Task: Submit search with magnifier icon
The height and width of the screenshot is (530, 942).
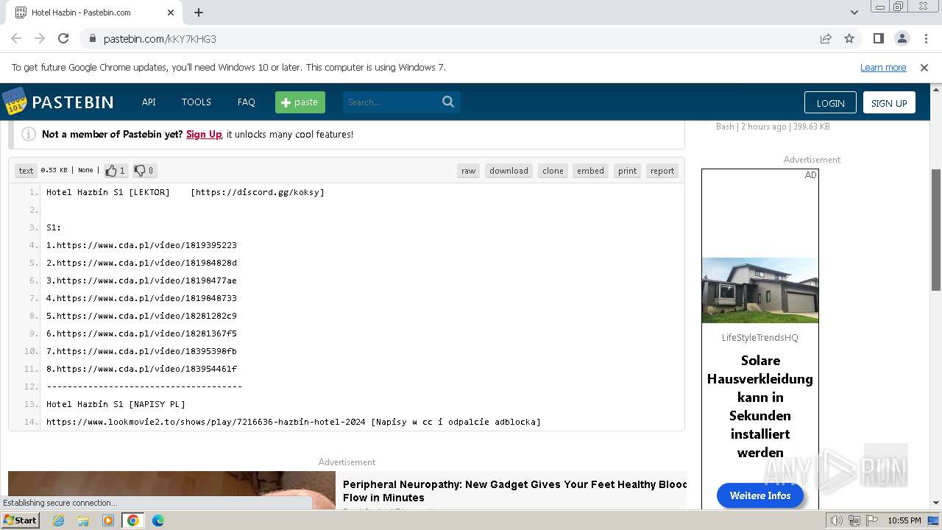Action: click(448, 102)
